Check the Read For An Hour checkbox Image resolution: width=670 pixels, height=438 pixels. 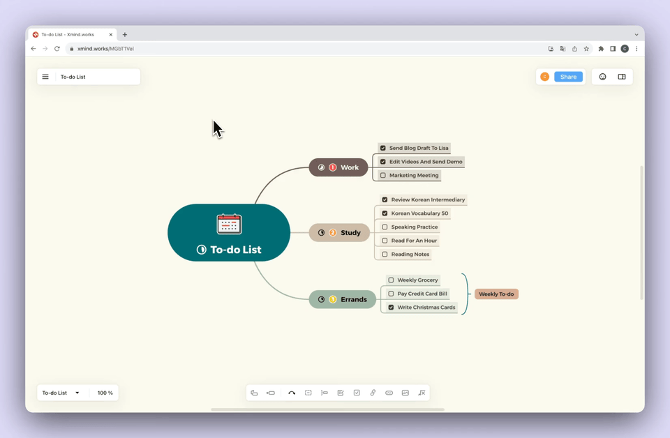pyautogui.click(x=385, y=241)
